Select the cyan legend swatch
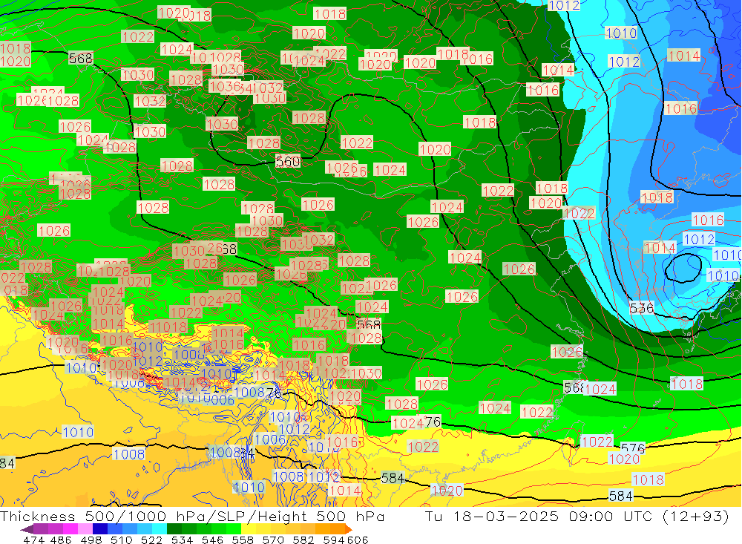Screen dimensions: 742x544 tap(160, 529)
